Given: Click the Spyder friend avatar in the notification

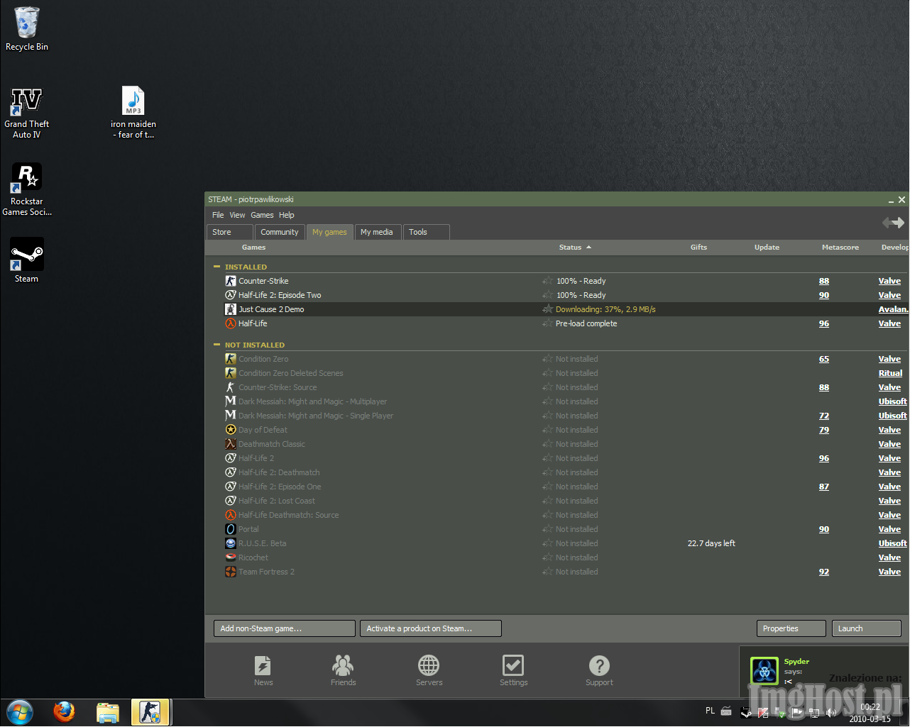Looking at the screenshot, I should pos(764,671).
